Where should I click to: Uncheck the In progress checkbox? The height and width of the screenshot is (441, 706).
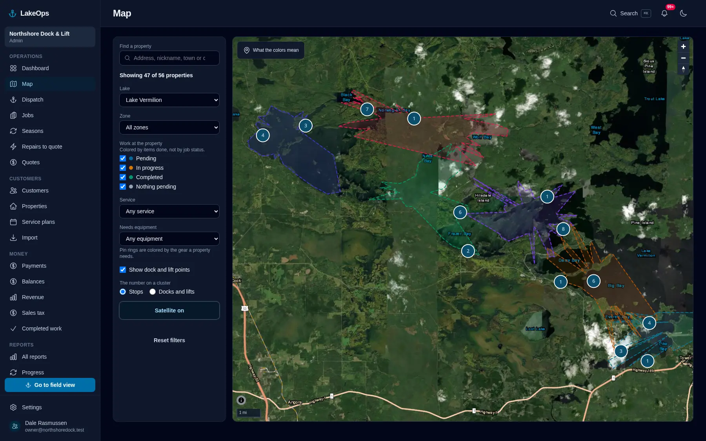pyautogui.click(x=123, y=168)
